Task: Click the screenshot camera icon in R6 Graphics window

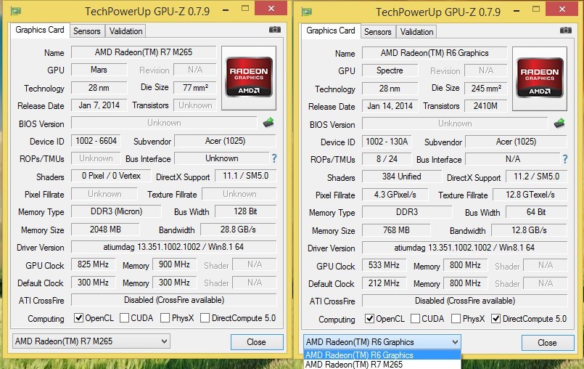Action: [x=566, y=31]
